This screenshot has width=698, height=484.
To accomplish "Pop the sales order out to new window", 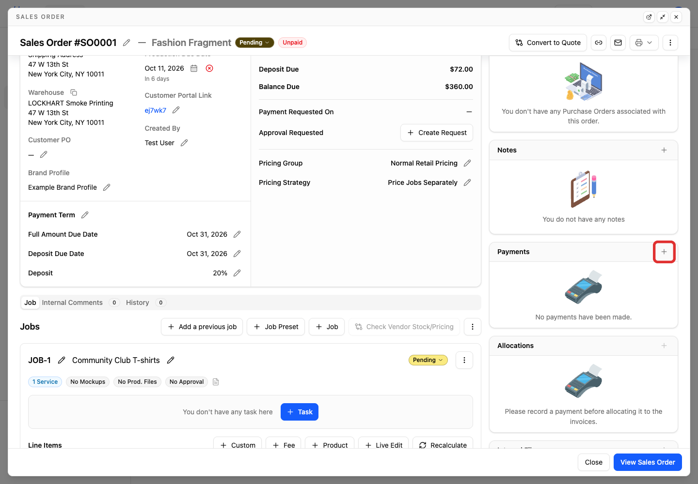I will 649,17.
